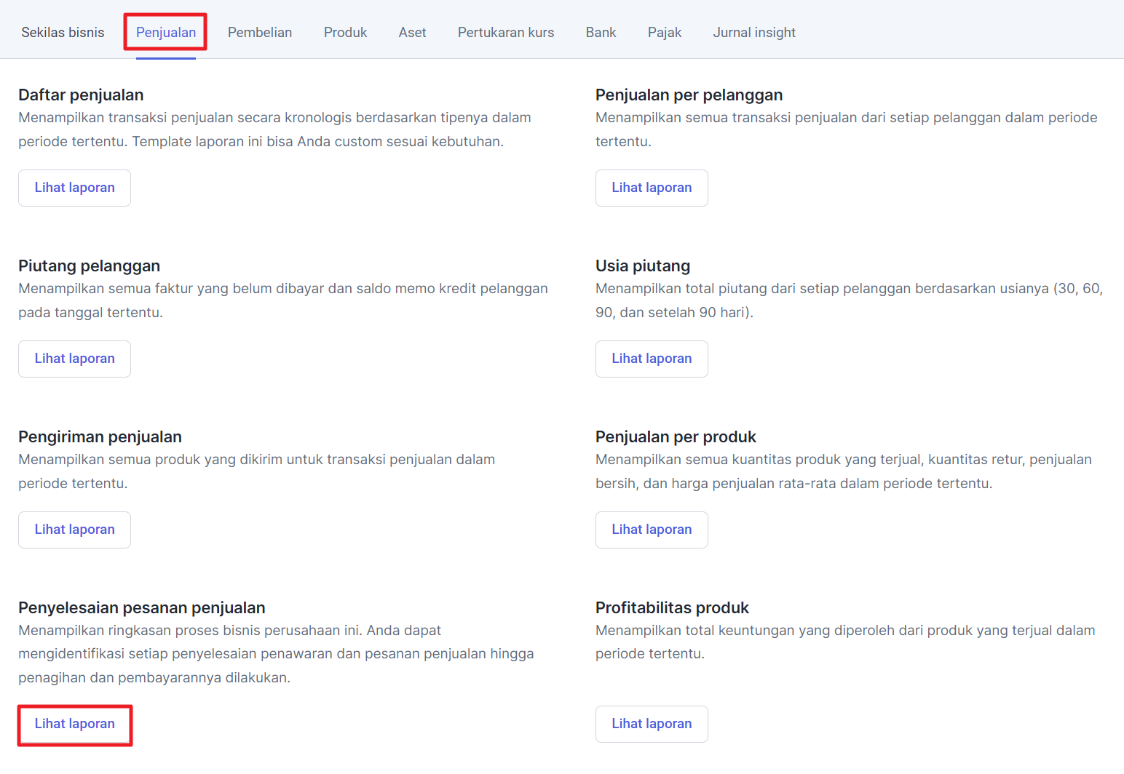Open the Sekilas bisnis tab
This screenshot has height=774, width=1124.
coord(63,33)
